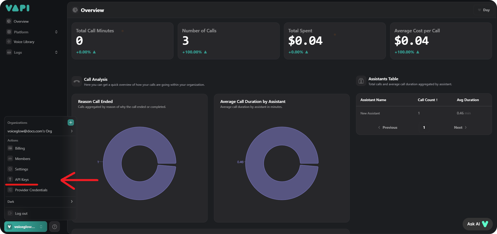Click the Call Analysis phone icon
The height and width of the screenshot is (234, 497).
pos(77,82)
